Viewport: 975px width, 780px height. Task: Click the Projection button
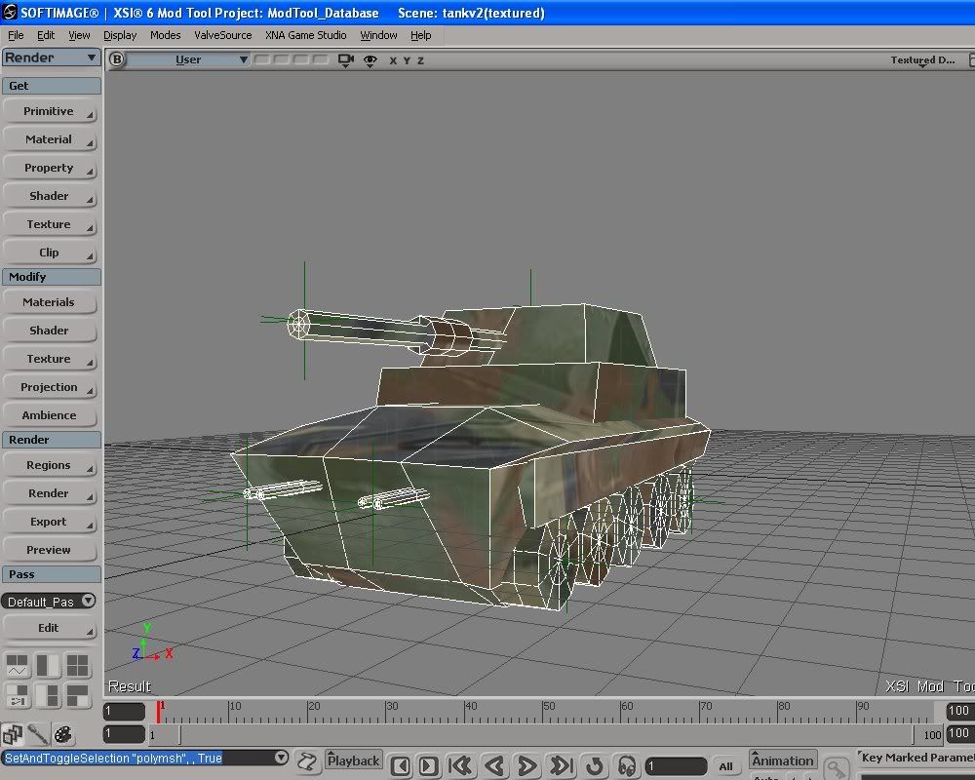click(x=49, y=387)
